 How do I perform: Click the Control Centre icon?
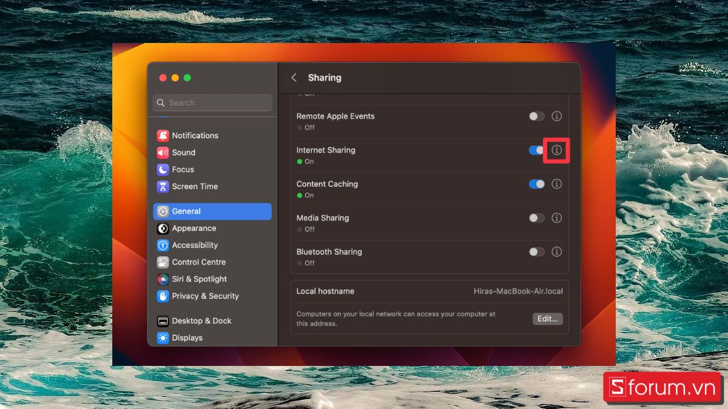coord(162,262)
